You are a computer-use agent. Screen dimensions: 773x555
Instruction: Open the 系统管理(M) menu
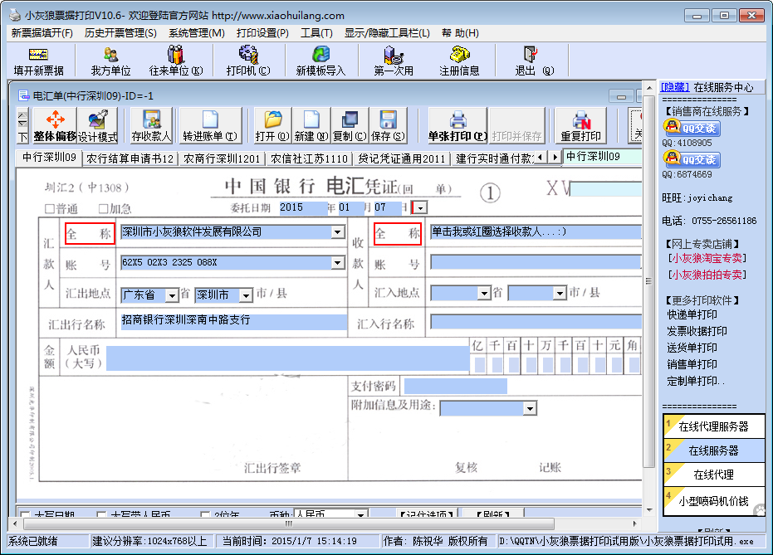[x=196, y=33]
